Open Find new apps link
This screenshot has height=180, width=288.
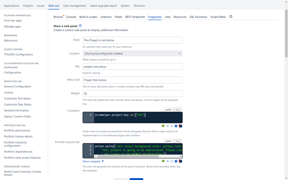pyautogui.click(x=13, y=20)
